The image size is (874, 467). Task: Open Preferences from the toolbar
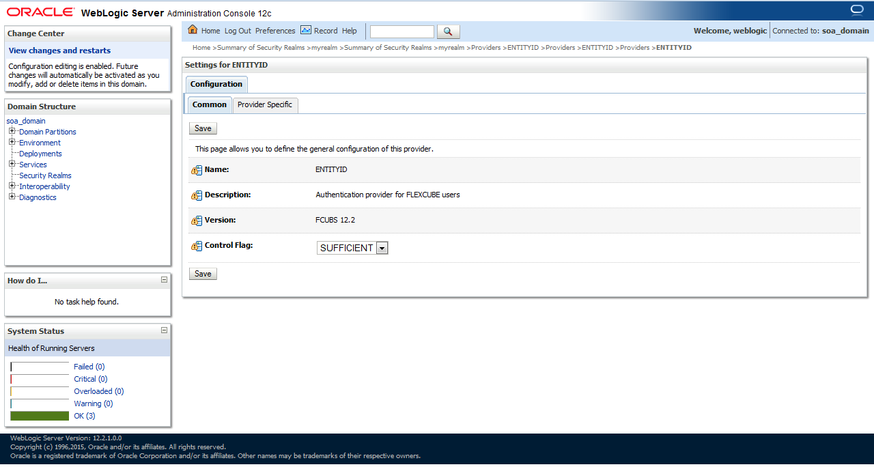275,31
